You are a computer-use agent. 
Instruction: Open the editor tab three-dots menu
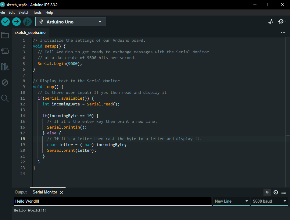283,33
